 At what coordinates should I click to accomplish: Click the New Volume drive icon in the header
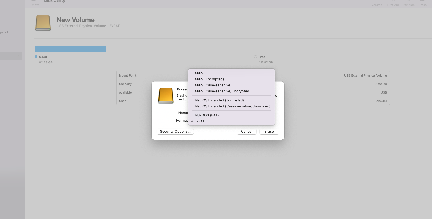(43, 23)
